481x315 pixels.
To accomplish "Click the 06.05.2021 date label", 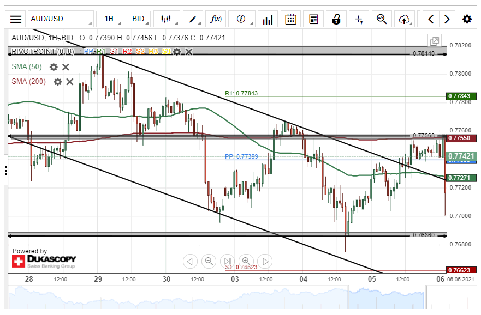I will (461, 279).
